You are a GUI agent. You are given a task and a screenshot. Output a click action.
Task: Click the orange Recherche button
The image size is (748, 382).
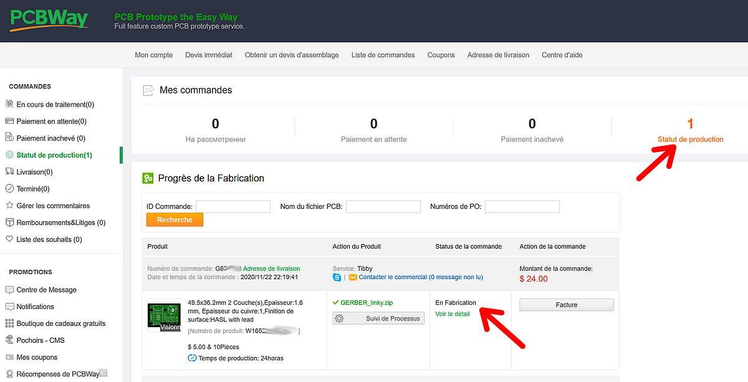(175, 220)
